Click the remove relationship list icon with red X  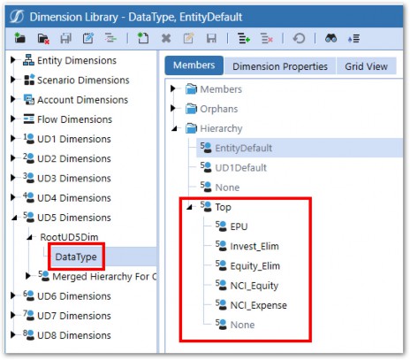click(267, 38)
